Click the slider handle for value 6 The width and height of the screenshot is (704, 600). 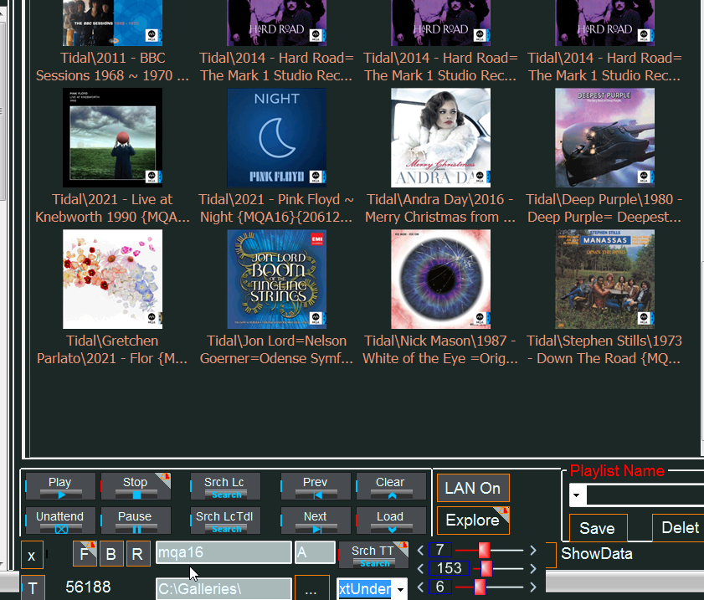click(480, 587)
